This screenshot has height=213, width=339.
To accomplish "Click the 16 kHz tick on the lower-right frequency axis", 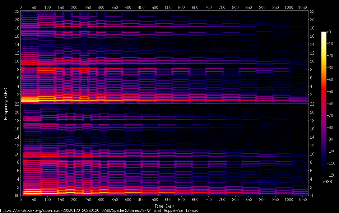I will [312, 129].
